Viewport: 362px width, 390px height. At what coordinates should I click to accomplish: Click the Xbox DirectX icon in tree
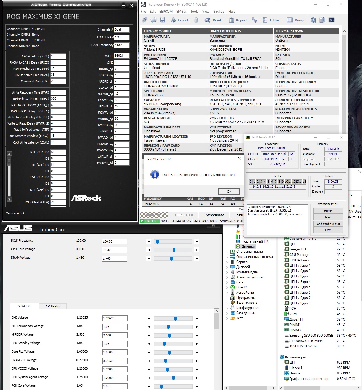(233, 287)
